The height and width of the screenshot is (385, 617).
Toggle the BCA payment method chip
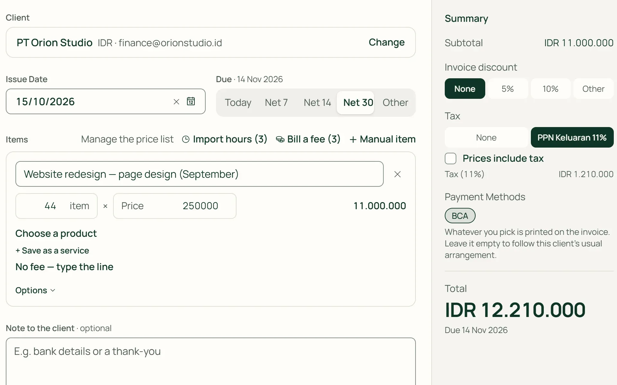460,216
